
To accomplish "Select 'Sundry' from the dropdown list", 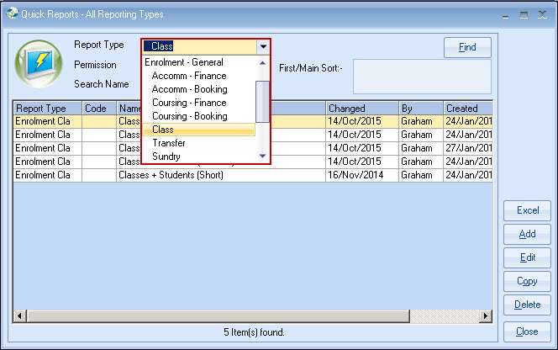I will (x=166, y=156).
